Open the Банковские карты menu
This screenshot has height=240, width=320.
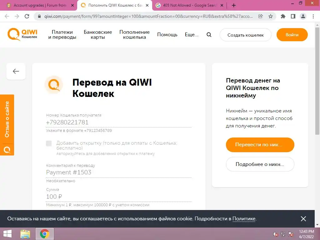click(x=98, y=35)
